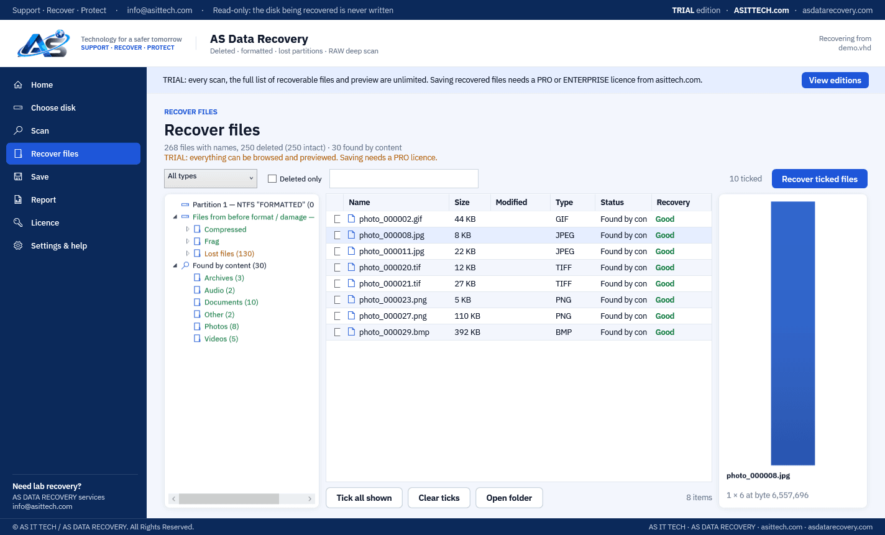This screenshot has width=885, height=535.
Task: Expand the Frag tree node
Action: pyautogui.click(x=188, y=242)
